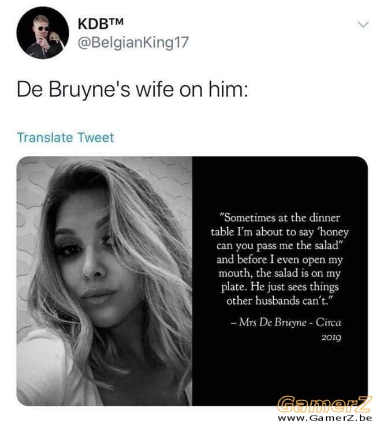Click the quote line "other husbands can't."
The height and width of the screenshot is (427, 384).
click(279, 301)
